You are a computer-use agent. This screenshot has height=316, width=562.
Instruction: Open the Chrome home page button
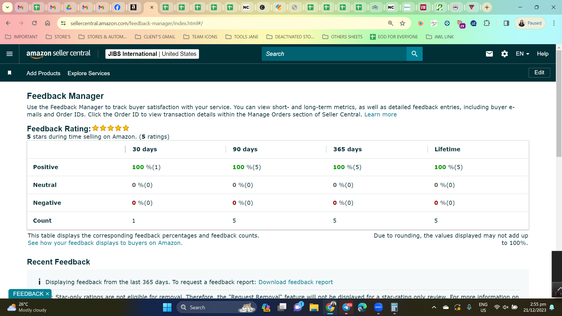pos(47,23)
